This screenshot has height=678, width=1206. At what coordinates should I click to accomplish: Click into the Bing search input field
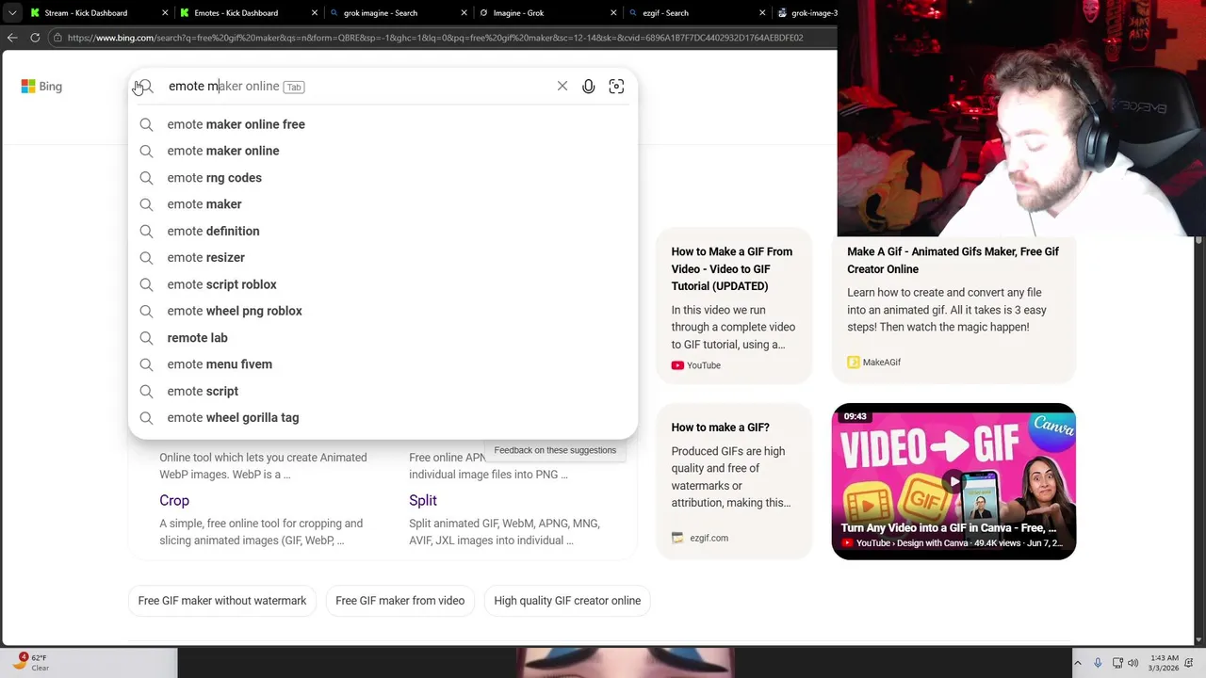(x=358, y=86)
